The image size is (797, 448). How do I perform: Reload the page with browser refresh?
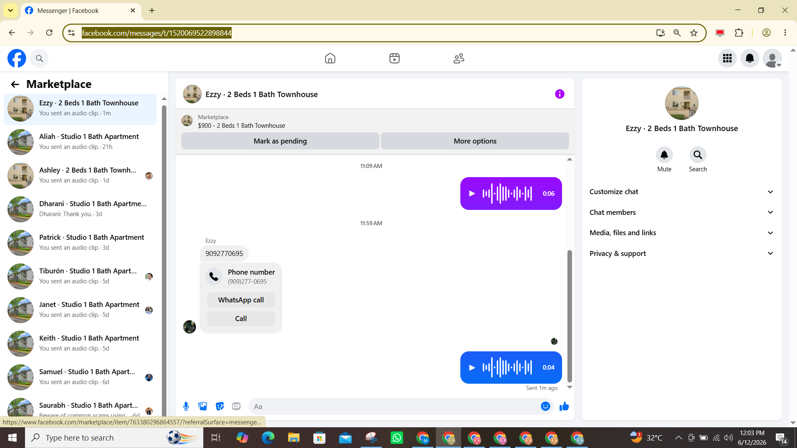(49, 33)
